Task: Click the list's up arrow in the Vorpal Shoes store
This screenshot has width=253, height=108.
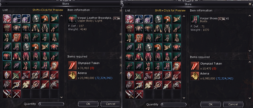Action: (184, 16)
